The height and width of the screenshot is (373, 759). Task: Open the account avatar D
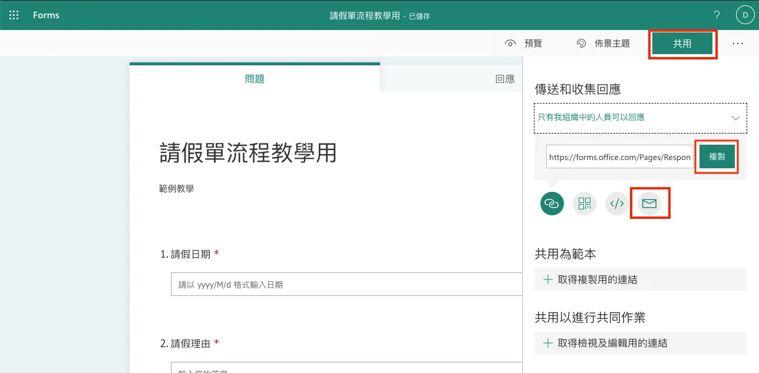(745, 15)
